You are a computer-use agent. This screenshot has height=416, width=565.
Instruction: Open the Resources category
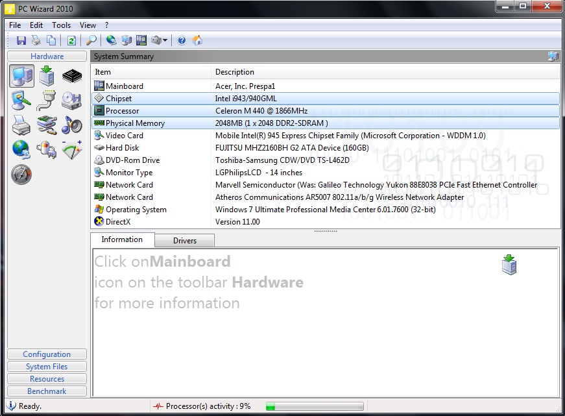(x=47, y=379)
